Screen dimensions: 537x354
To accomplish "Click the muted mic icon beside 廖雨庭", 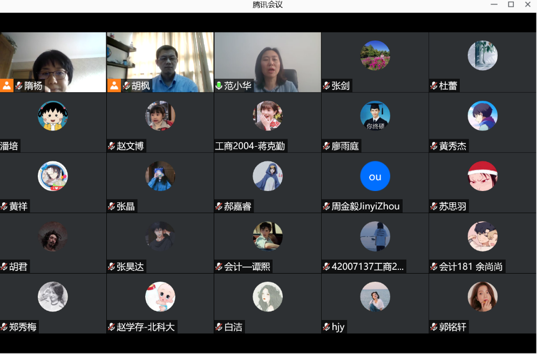I will click(327, 146).
